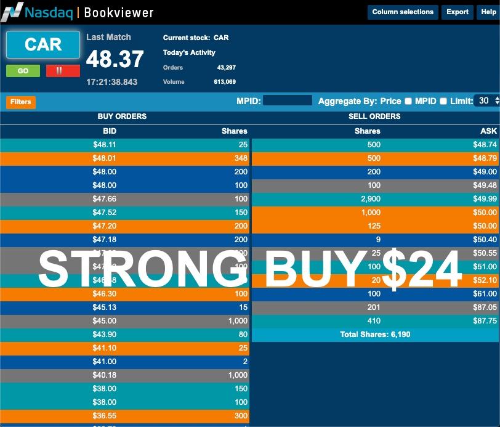Click the Nasdaq logo icon
Image resolution: width=500 pixels, height=427 pixels.
[12, 12]
